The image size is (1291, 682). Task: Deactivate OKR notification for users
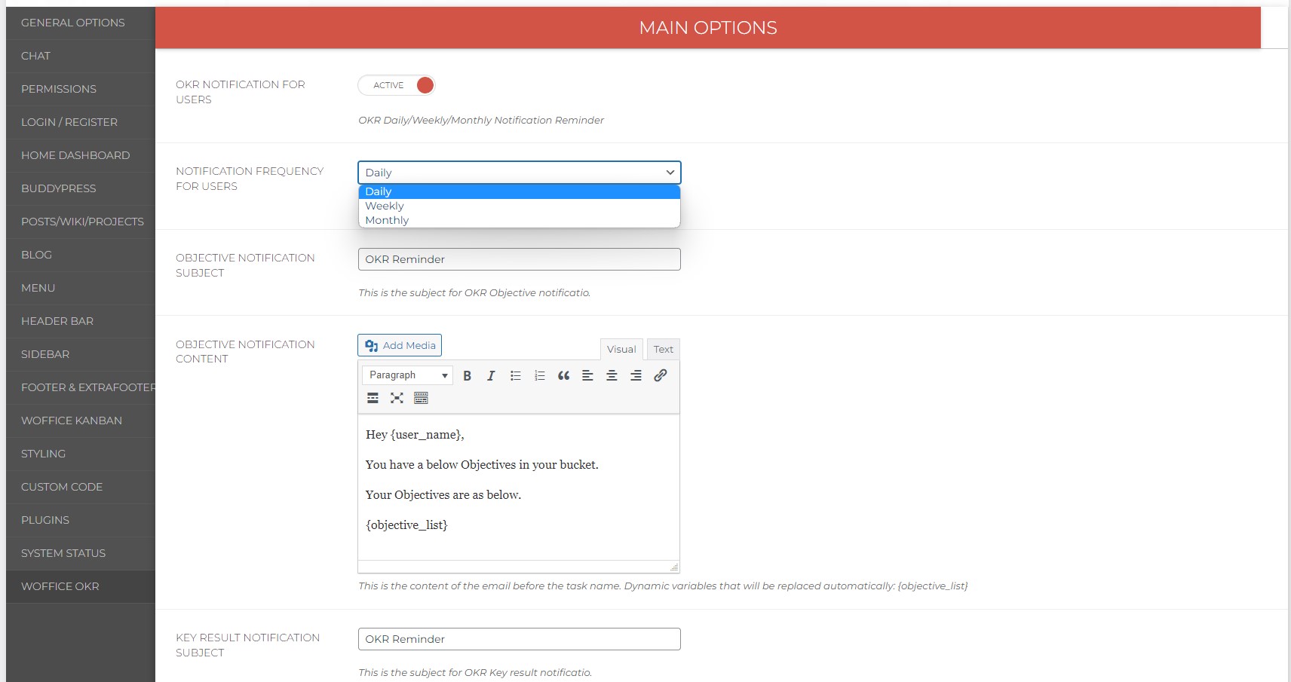[397, 85]
